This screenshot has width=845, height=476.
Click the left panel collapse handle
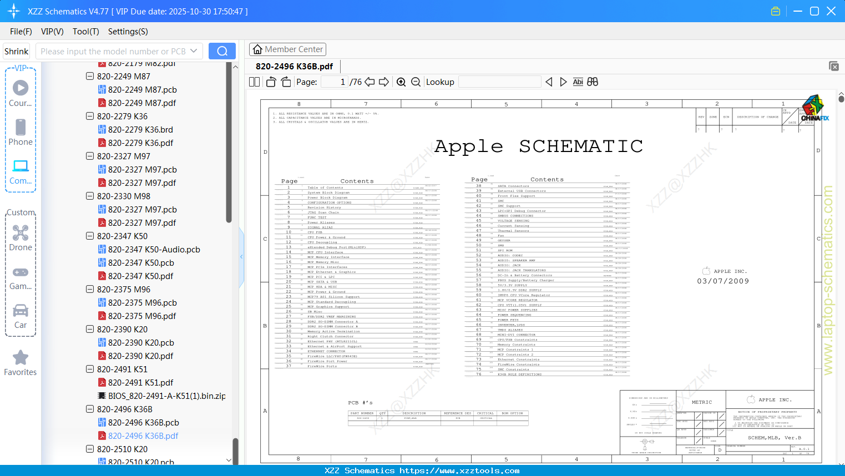241,256
